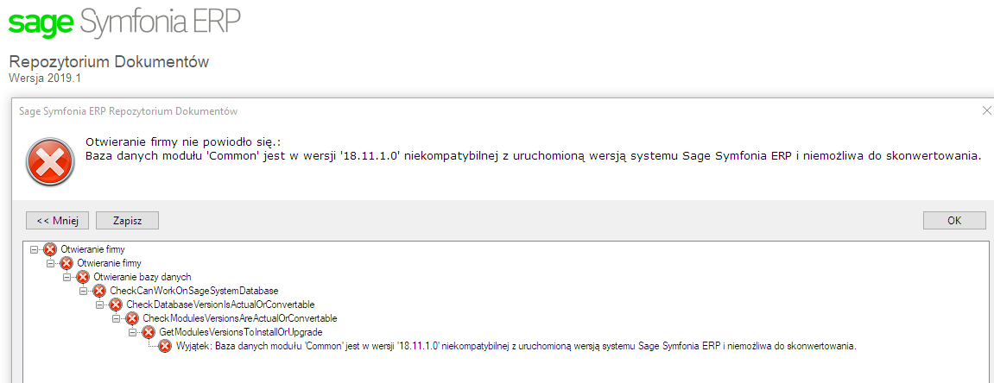
Task: Click error icon beside CheckDatabaseVersionIsActualOrConvertable
Action: pyautogui.click(x=116, y=305)
